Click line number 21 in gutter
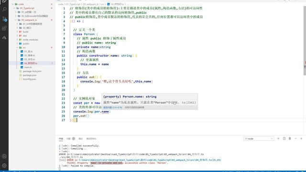The height and width of the screenshot is (172, 306). (63, 95)
